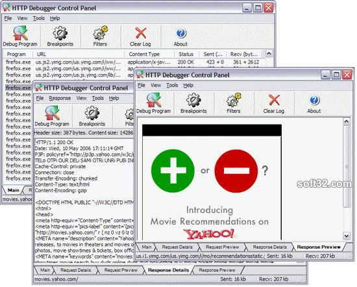Click the red minus circle in the preview

click(236, 171)
